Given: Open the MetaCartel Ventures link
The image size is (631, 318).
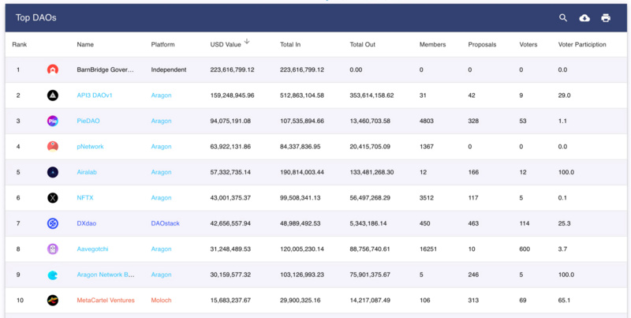Looking at the screenshot, I should (106, 301).
